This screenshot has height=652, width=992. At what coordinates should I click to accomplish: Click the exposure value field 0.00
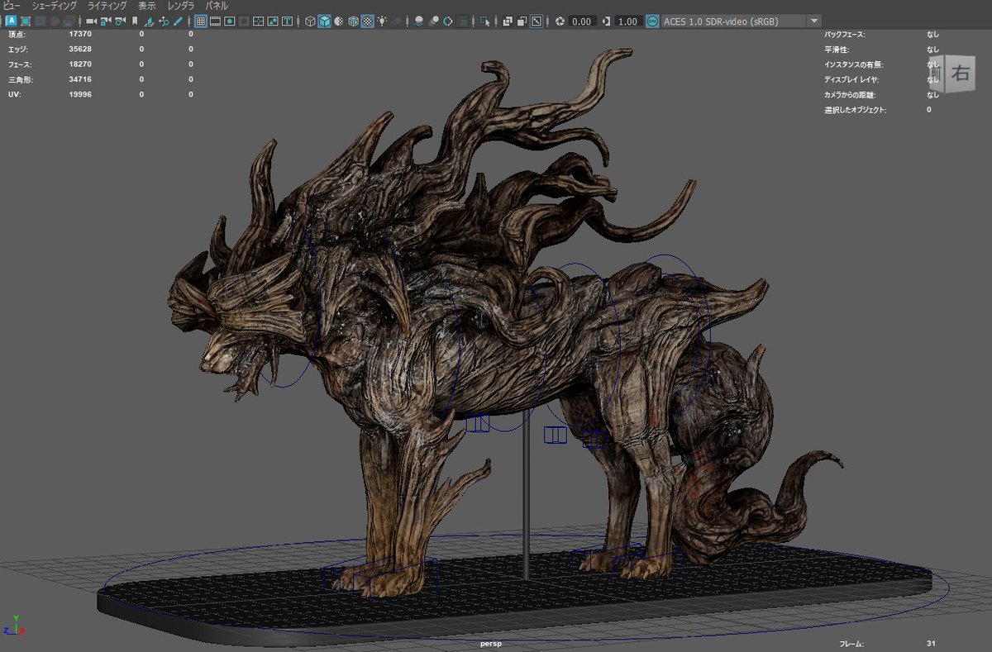point(582,21)
